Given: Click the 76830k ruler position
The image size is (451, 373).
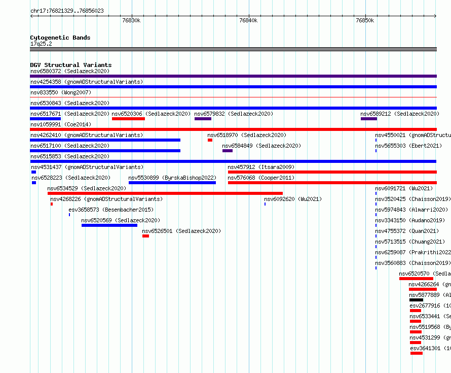Looking at the screenshot, I should (131, 20).
